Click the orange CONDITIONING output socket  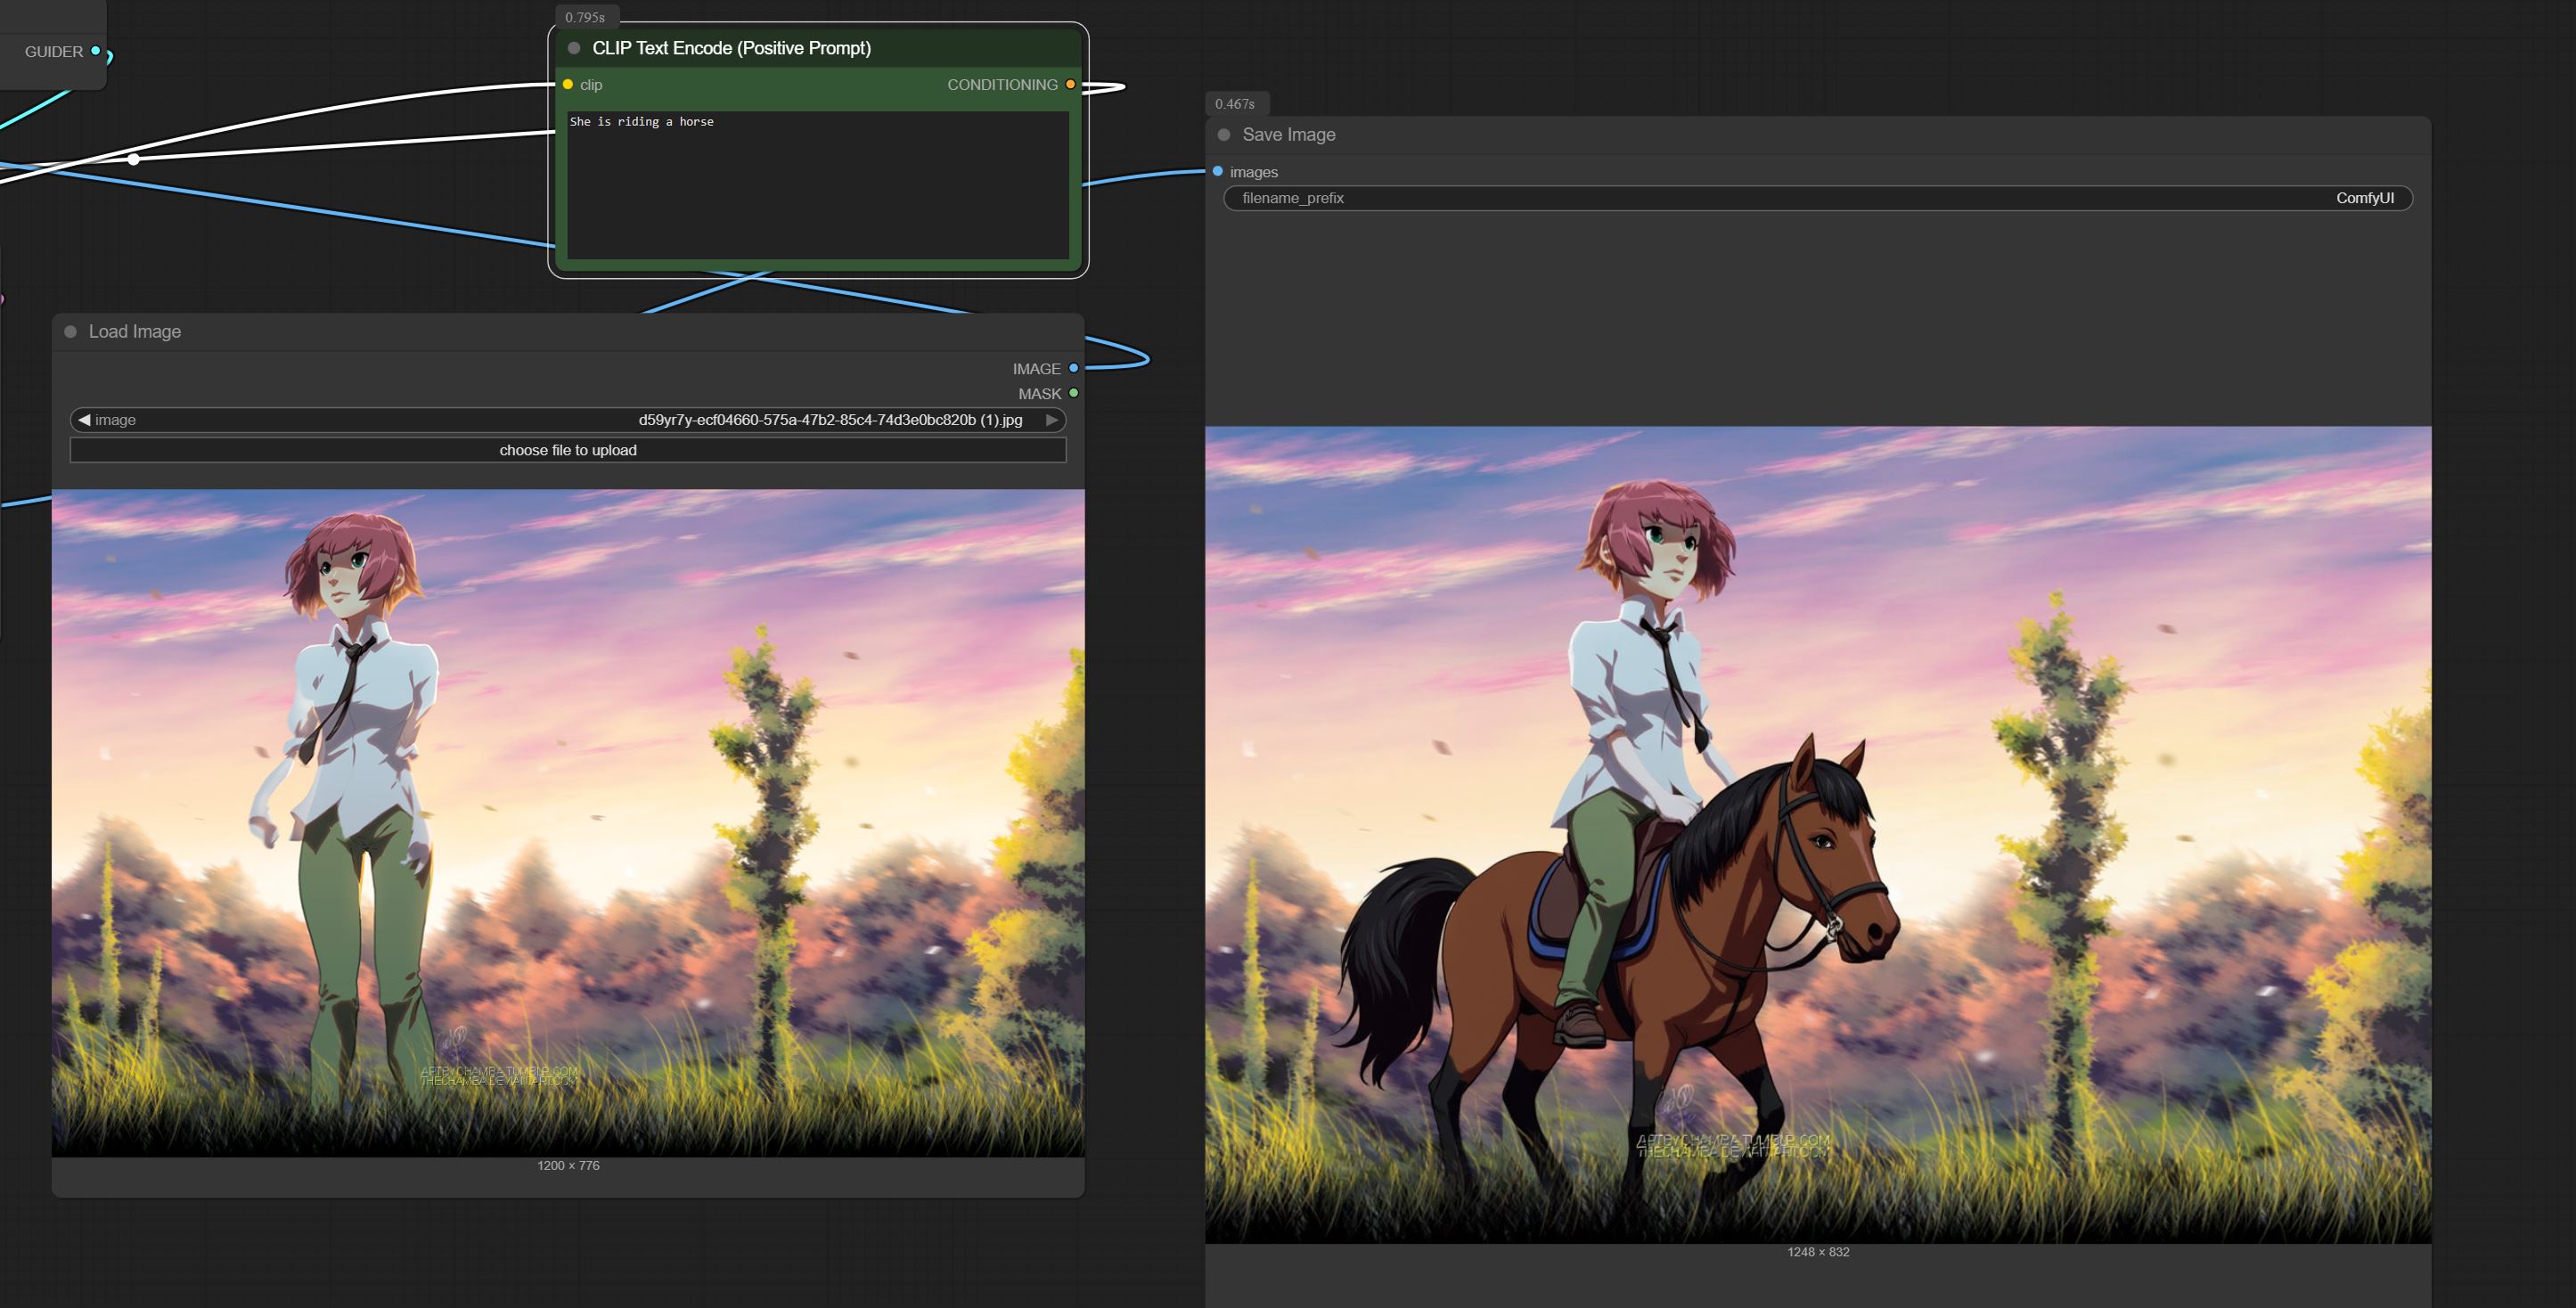click(x=1071, y=85)
